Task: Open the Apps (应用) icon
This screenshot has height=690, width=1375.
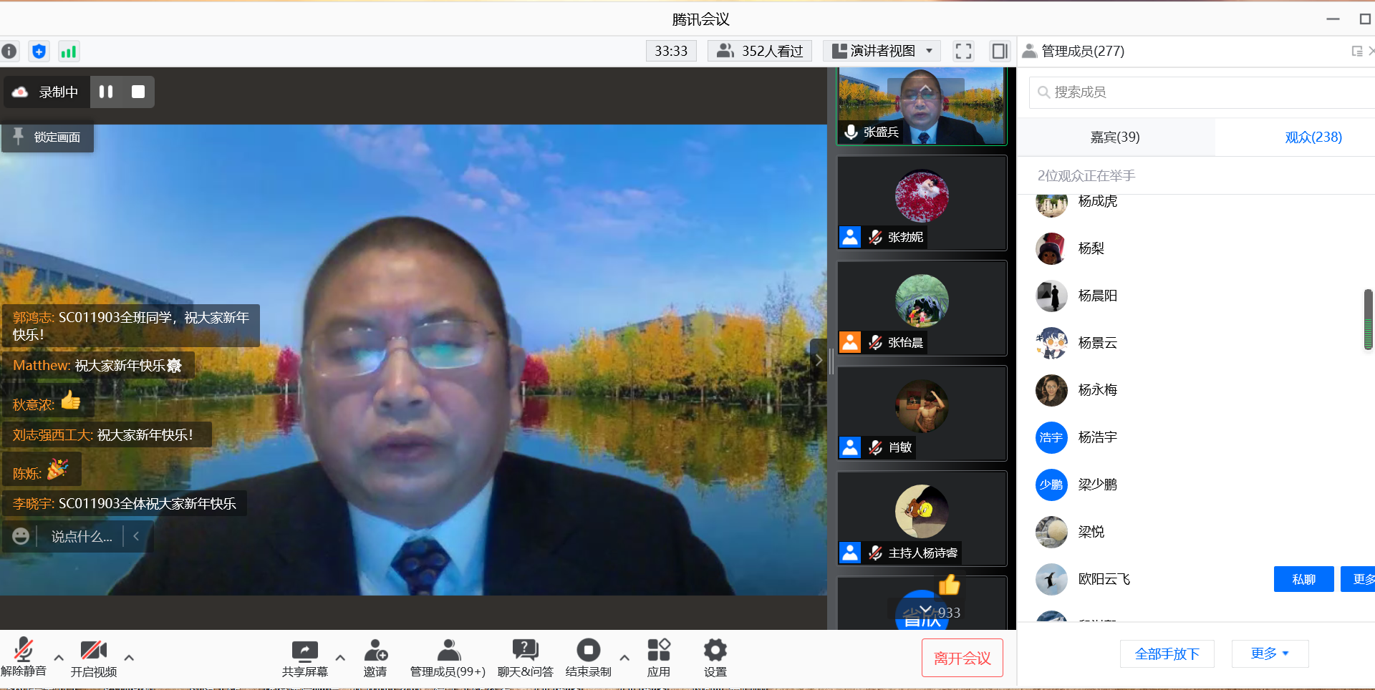Action: pos(658,651)
